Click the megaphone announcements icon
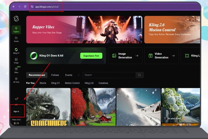The width and height of the screenshot is (208, 139). (16, 99)
